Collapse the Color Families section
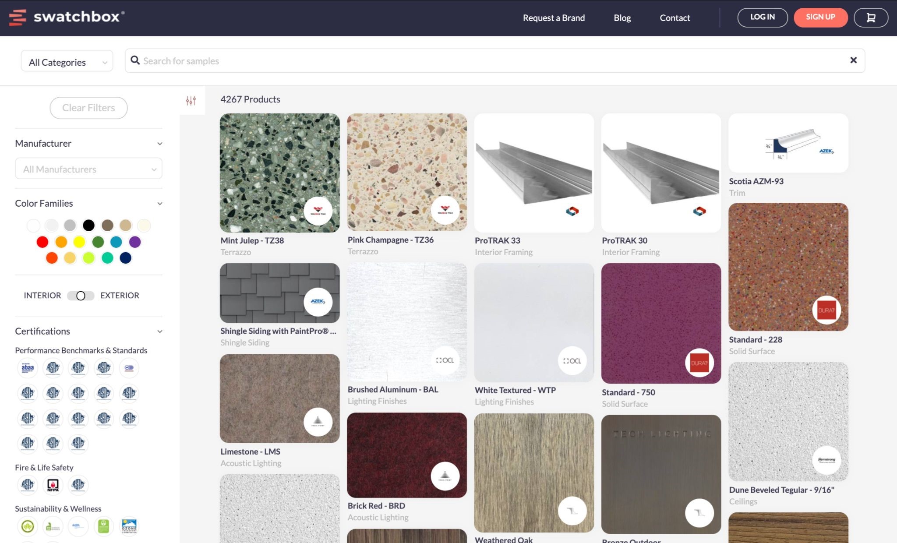 (x=159, y=204)
